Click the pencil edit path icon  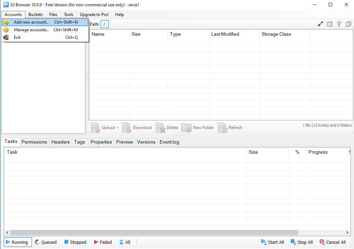[x=320, y=24]
